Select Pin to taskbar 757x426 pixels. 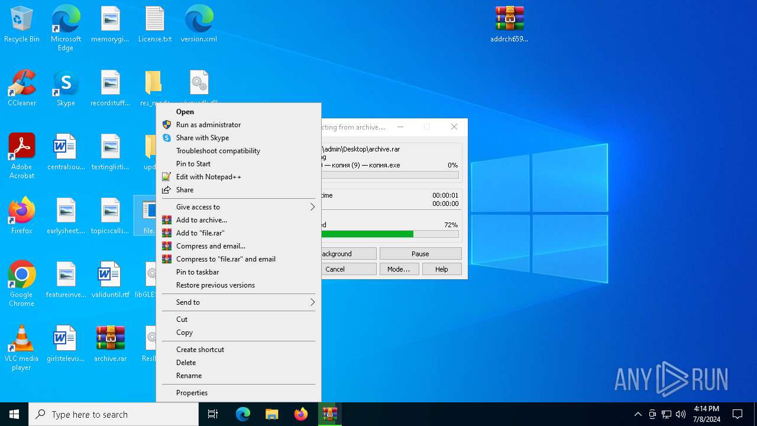[x=238, y=272]
